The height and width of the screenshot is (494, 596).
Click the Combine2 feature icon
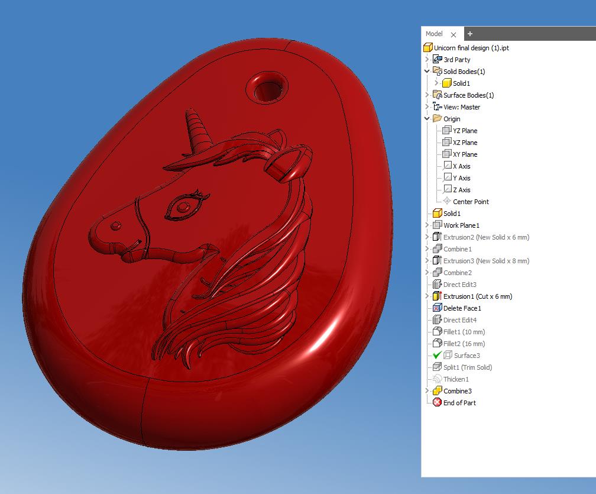click(438, 272)
